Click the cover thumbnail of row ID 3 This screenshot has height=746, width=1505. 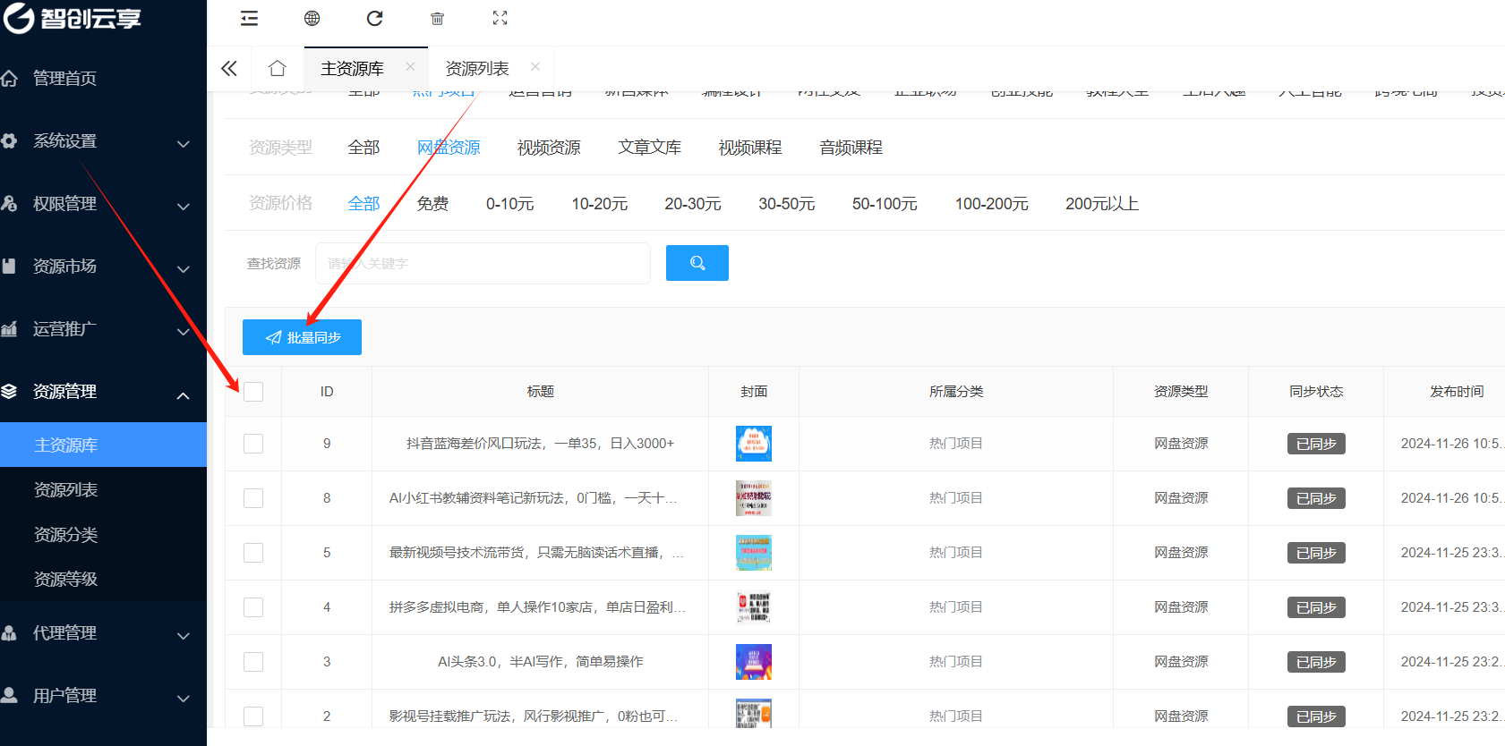click(754, 662)
